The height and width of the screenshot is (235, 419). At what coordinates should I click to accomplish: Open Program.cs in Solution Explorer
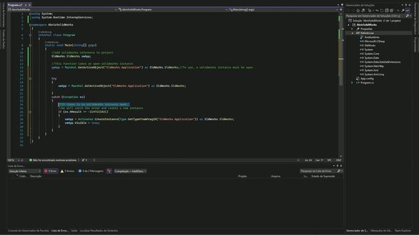pyautogui.click(x=367, y=83)
